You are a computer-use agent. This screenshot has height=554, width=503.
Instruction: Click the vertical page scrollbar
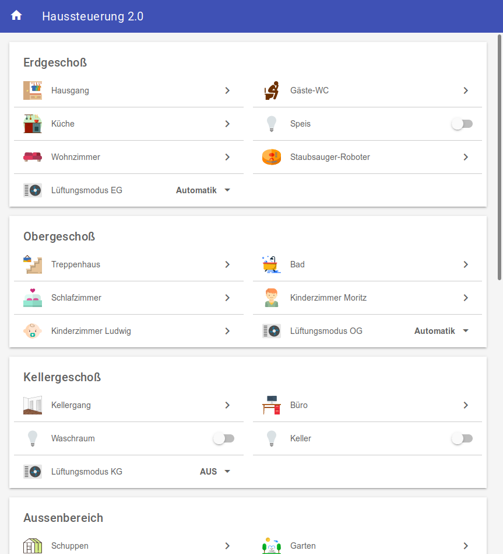pos(500,157)
